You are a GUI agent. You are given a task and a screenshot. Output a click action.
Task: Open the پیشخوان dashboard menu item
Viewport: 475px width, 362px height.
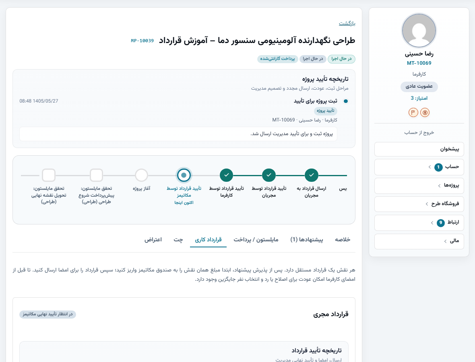(419, 149)
